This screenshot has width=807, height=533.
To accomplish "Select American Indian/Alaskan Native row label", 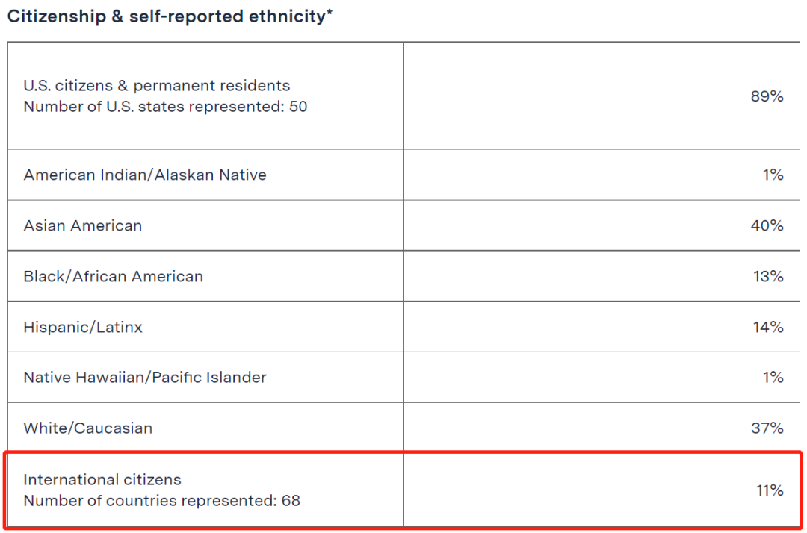I will [x=145, y=175].
